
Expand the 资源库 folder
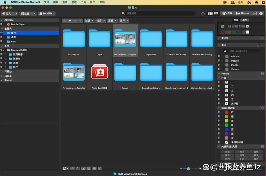6,59
